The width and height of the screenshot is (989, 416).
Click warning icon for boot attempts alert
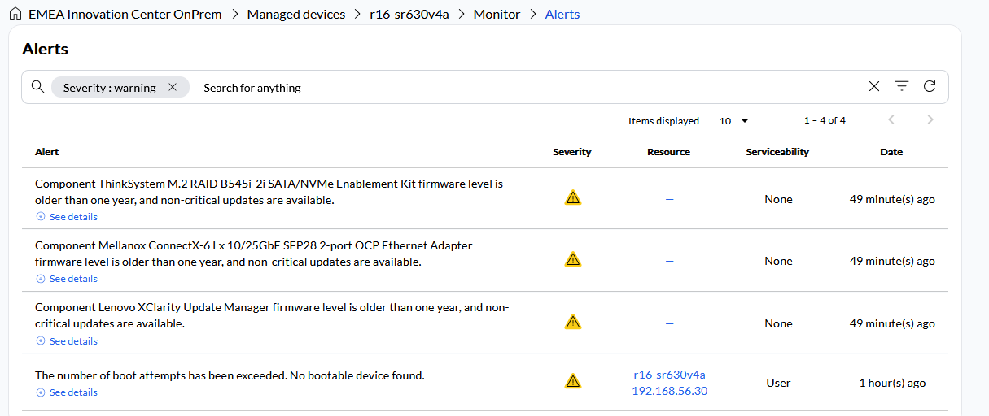(x=573, y=381)
